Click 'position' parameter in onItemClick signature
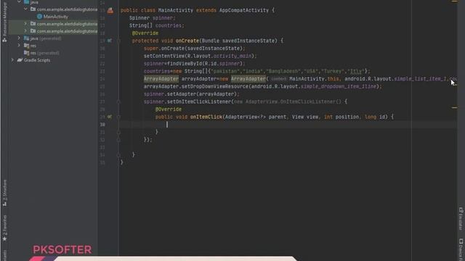Screen dimensions: 465x261 point(347,117)
